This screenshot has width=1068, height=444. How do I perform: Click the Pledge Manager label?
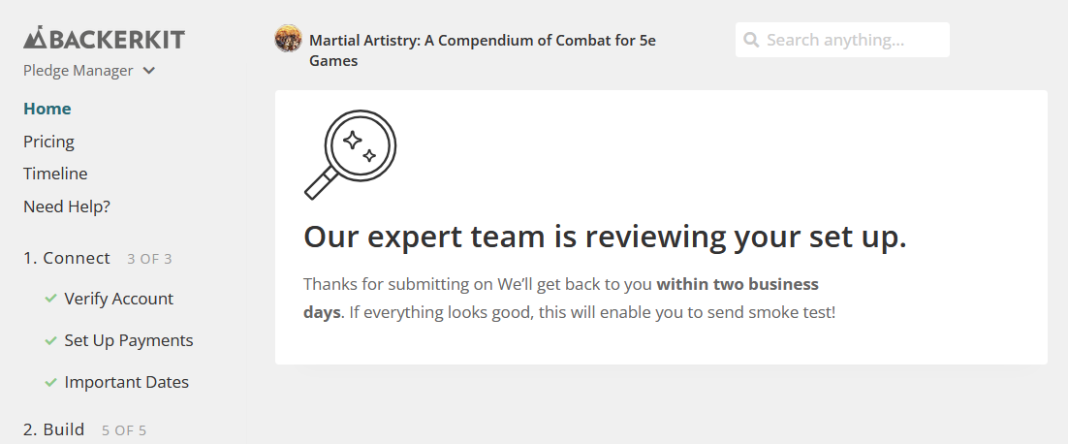(x=79, y=71)
